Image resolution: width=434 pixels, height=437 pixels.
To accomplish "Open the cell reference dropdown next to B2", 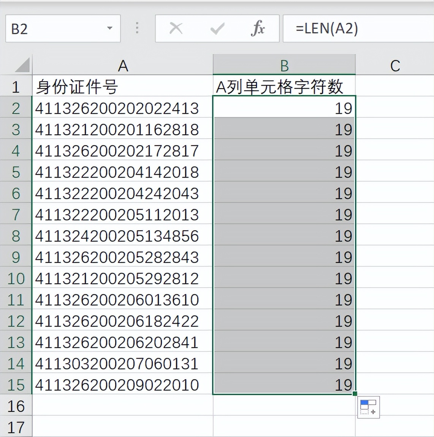I will [110, 28].
